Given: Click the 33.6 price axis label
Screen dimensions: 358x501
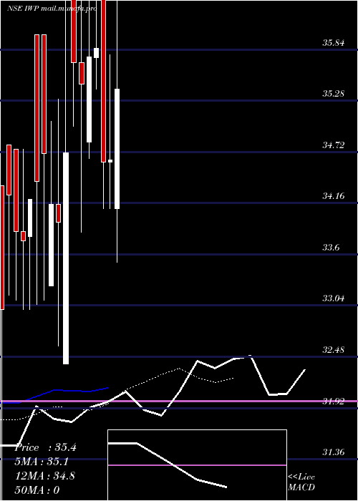Looking at the screenshot, I should point(331,248).
